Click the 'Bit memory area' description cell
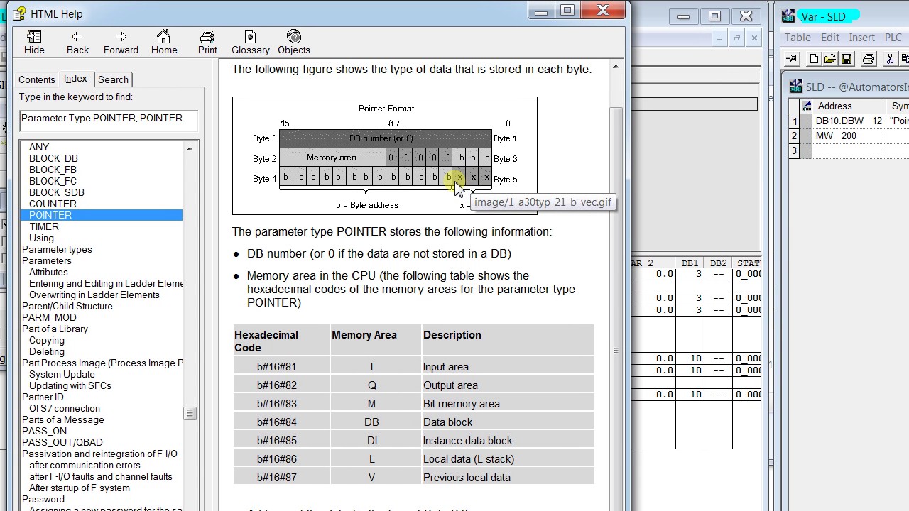This screenshot has height=511, width=909. pyautogui.click(x=508, y=404)
